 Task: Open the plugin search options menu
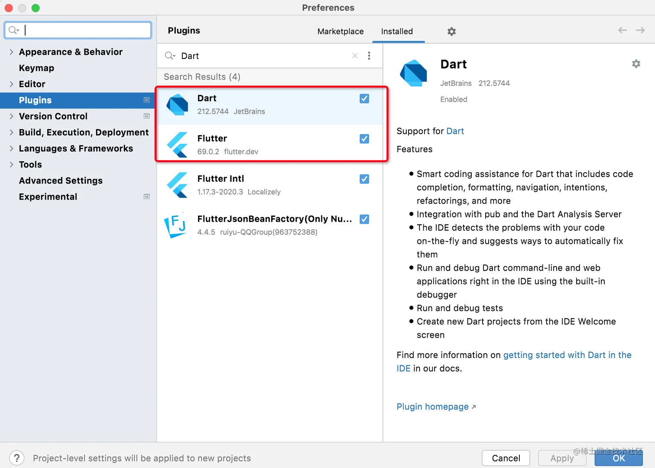point(369,56)
